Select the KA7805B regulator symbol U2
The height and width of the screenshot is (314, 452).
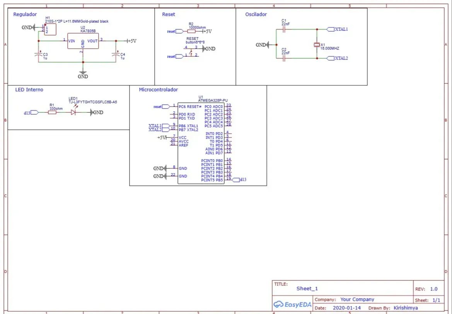[x=83, y=41]
